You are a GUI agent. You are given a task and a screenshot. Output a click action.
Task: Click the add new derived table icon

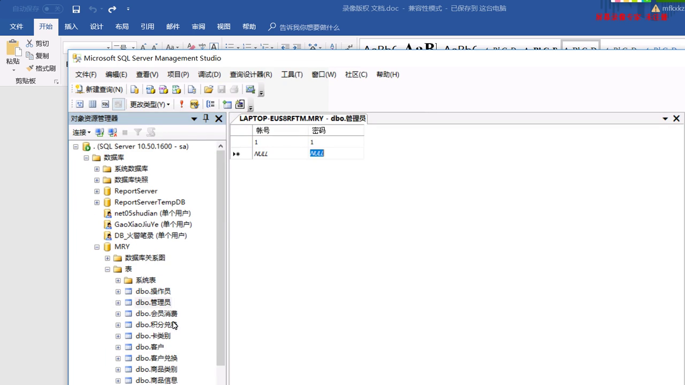[x=240, y=104]
